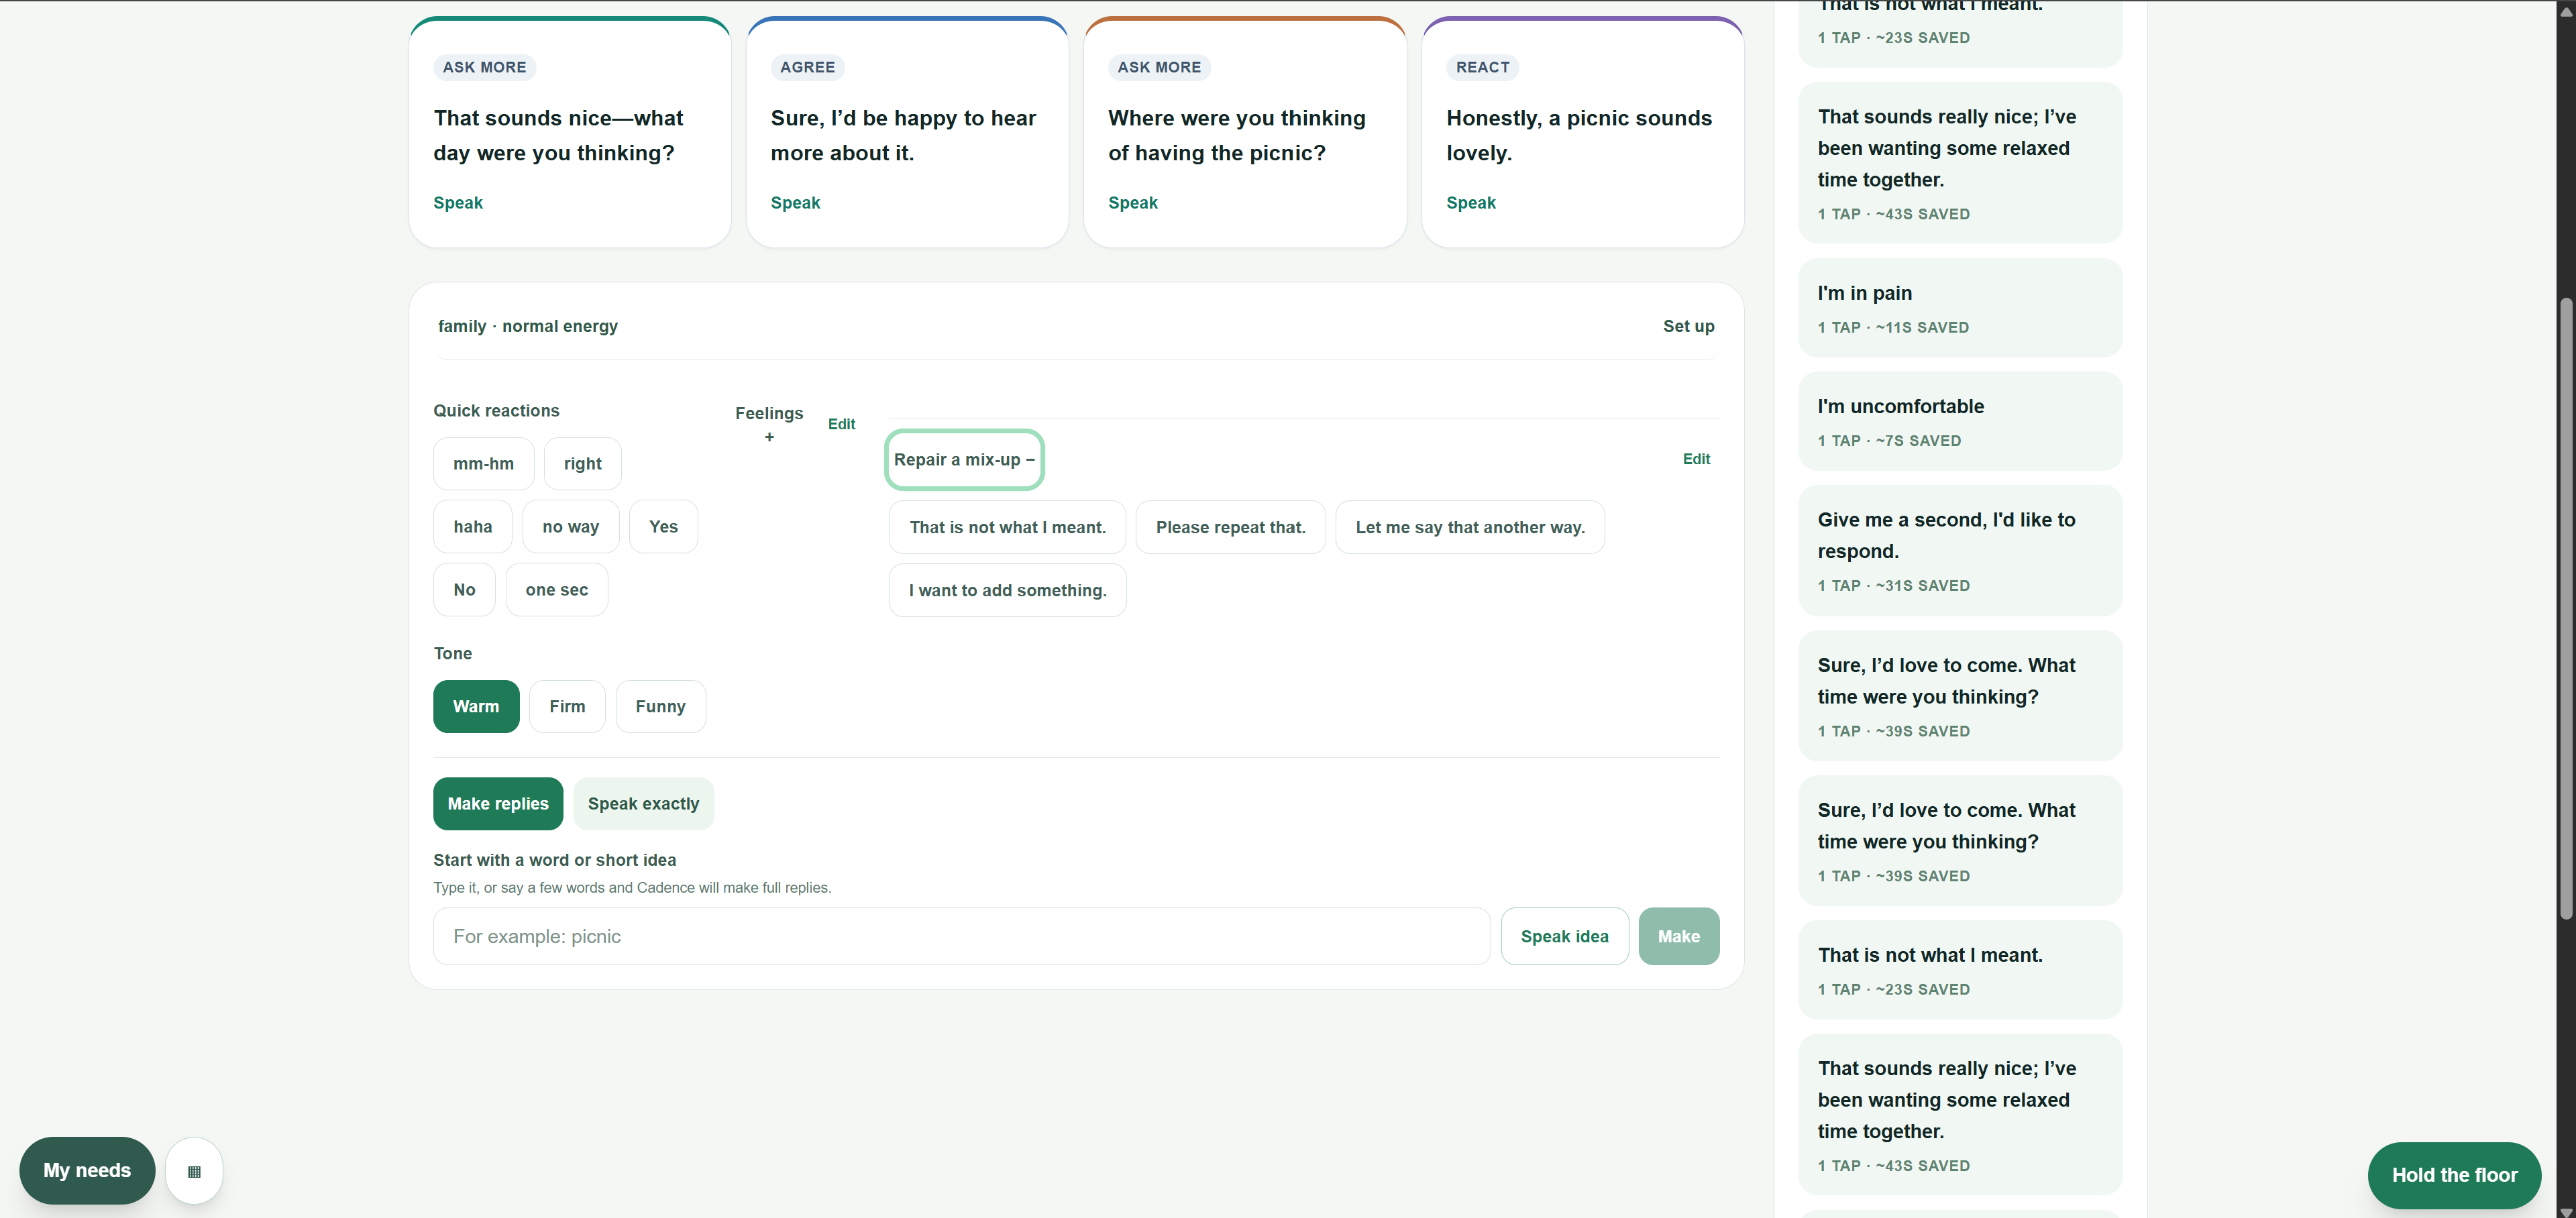The width and height of the screenshot is (2576, 1218).
Task: Click 'family · normal energy' context label
Action: 527,326
